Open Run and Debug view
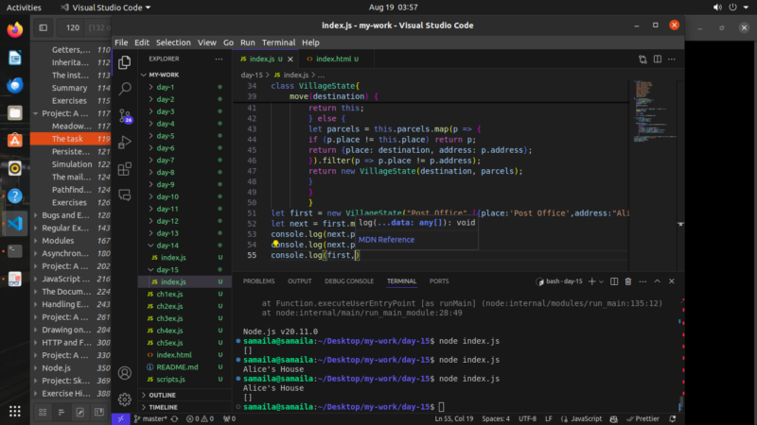 click(x=125, y=143)
